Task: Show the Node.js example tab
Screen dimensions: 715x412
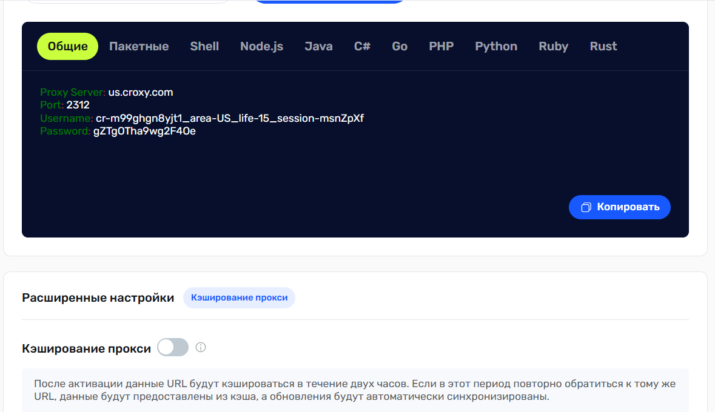Action: point(261,47)
